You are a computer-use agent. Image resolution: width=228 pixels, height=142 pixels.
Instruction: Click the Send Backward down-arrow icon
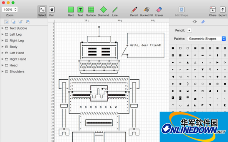coord(28,22)
